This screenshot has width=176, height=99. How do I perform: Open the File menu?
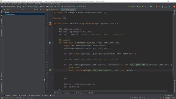2,4
